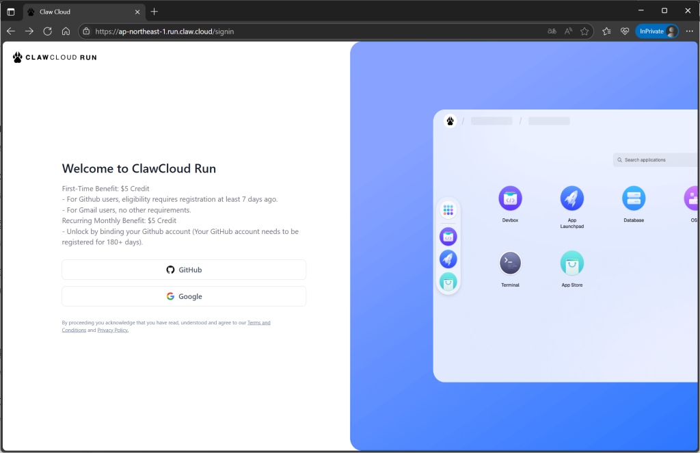Click the 'Devbox' label in the preview

[x=510, y=220]
